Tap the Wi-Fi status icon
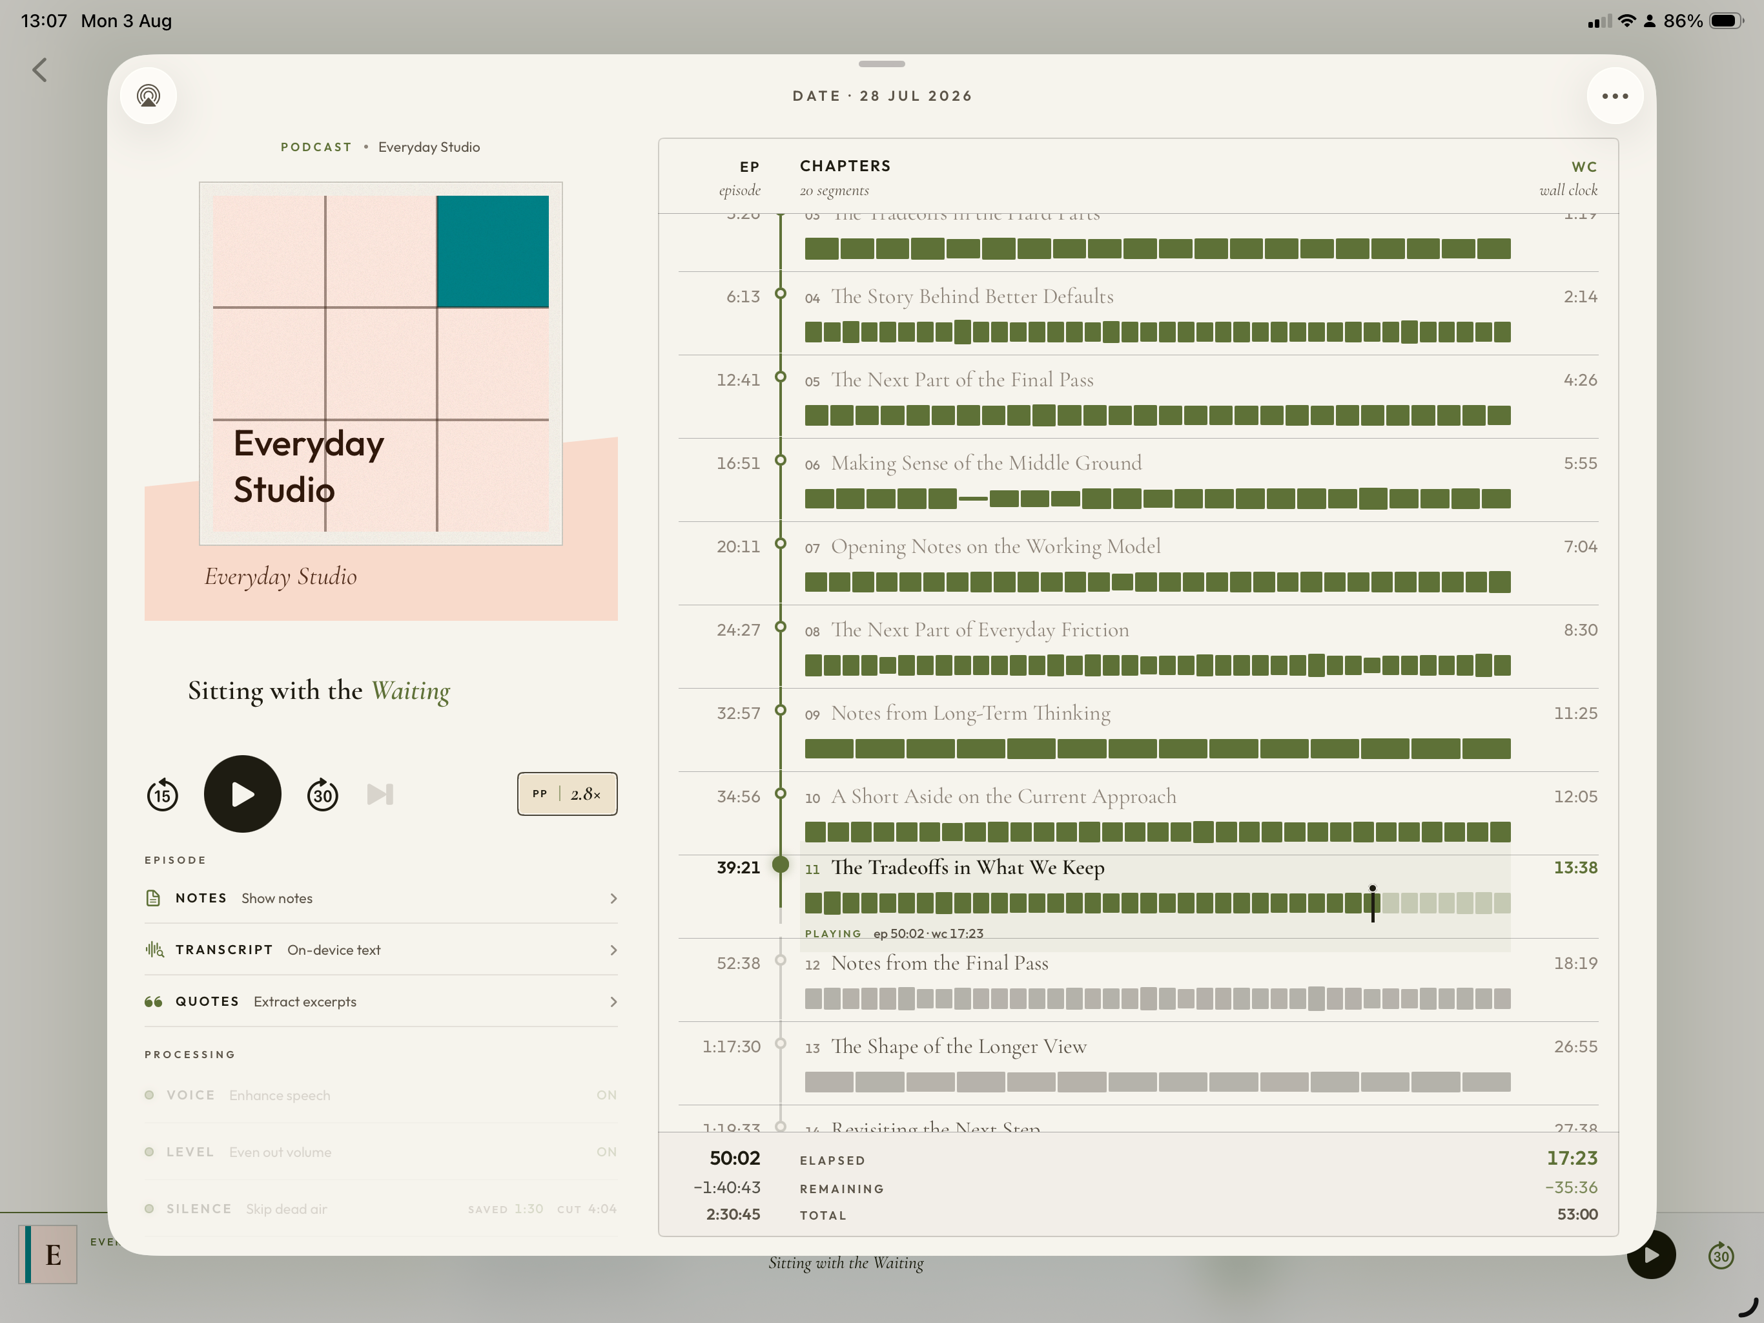1764x1323 pixels. point(1626,21)
